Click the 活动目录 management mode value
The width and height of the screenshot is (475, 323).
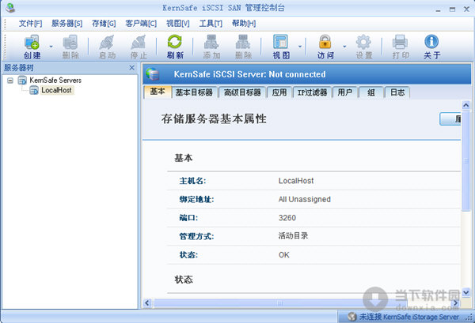tap(293, 236)
